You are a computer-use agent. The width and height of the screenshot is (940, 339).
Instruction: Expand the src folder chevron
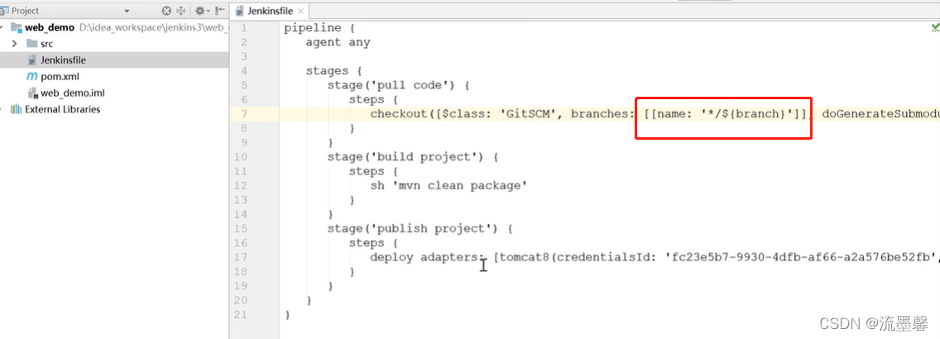pyautogui.click(x=14, y=44)
